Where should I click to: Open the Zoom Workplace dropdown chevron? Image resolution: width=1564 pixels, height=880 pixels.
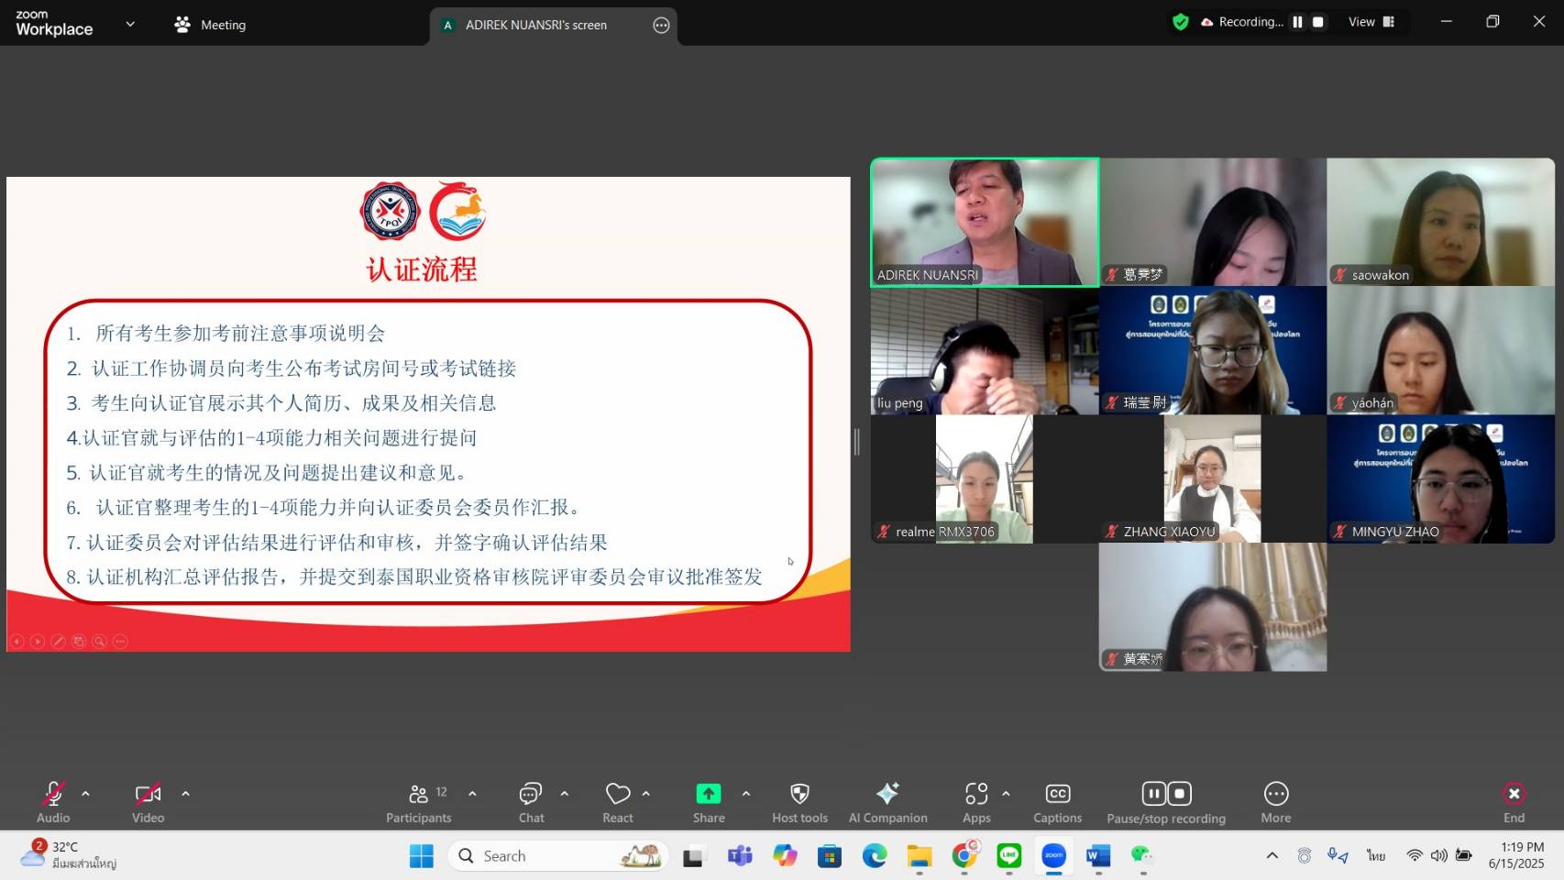coord(130,24)
